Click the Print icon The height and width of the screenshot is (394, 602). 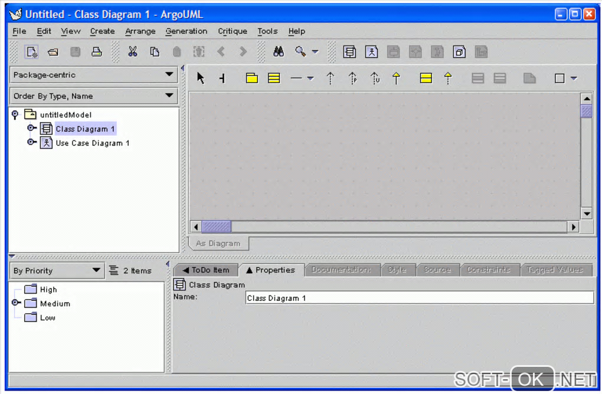[97, 52]
